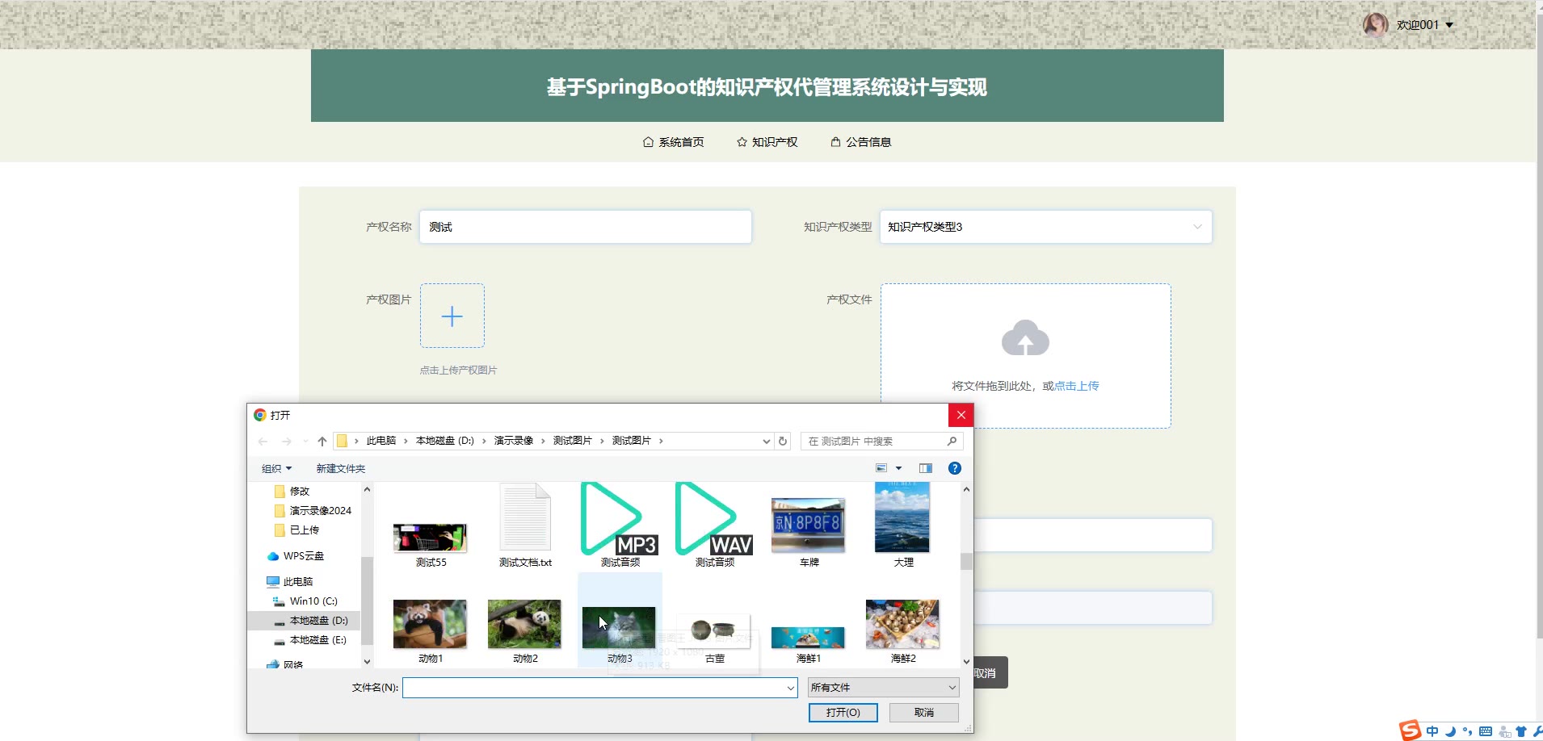Click 新建文件夹 in the dialog toolbar

click(x=341, y=468)
